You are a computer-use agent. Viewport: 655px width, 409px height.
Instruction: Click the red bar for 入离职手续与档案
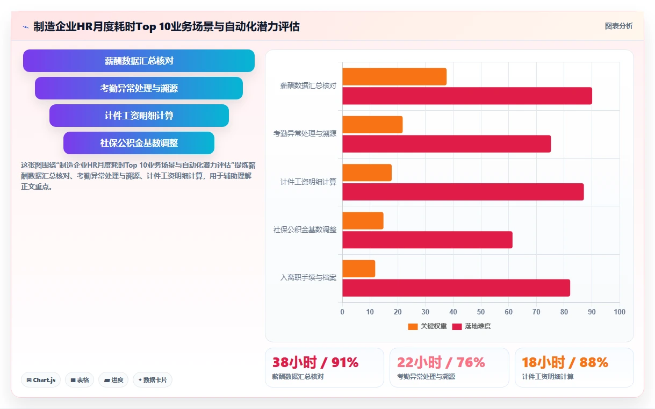(456, 288)
